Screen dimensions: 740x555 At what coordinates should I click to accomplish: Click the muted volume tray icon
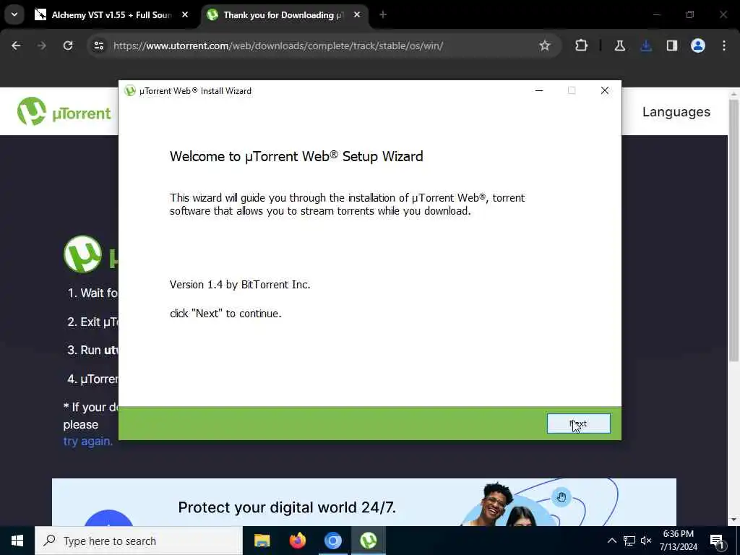click(646, 541)
